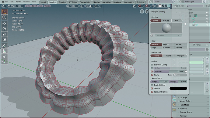Hide the highlighted Torus row via eye icon
This screenshot has width=210, height=118.
tap(207, 25)
